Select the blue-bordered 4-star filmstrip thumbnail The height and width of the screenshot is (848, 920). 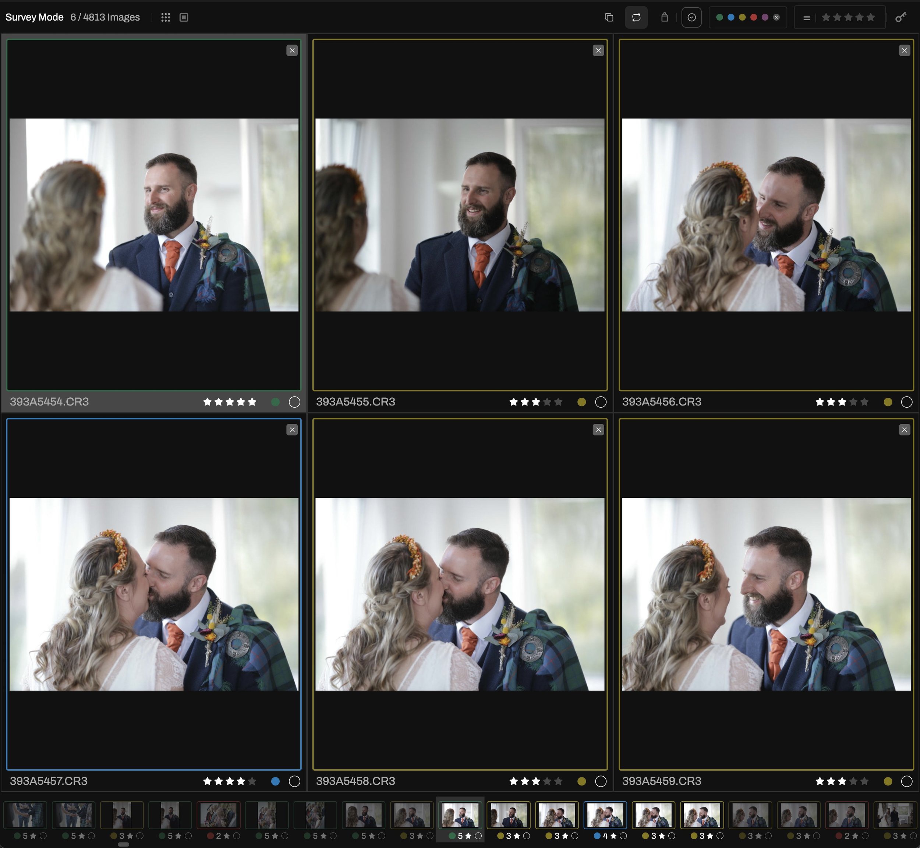[605, 815]
